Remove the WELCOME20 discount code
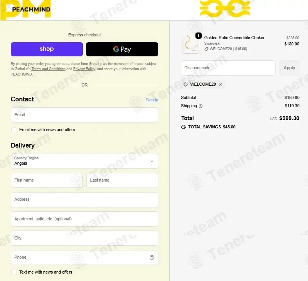The height and width of the screenshot is (281, 308). (x=220, y=85)
